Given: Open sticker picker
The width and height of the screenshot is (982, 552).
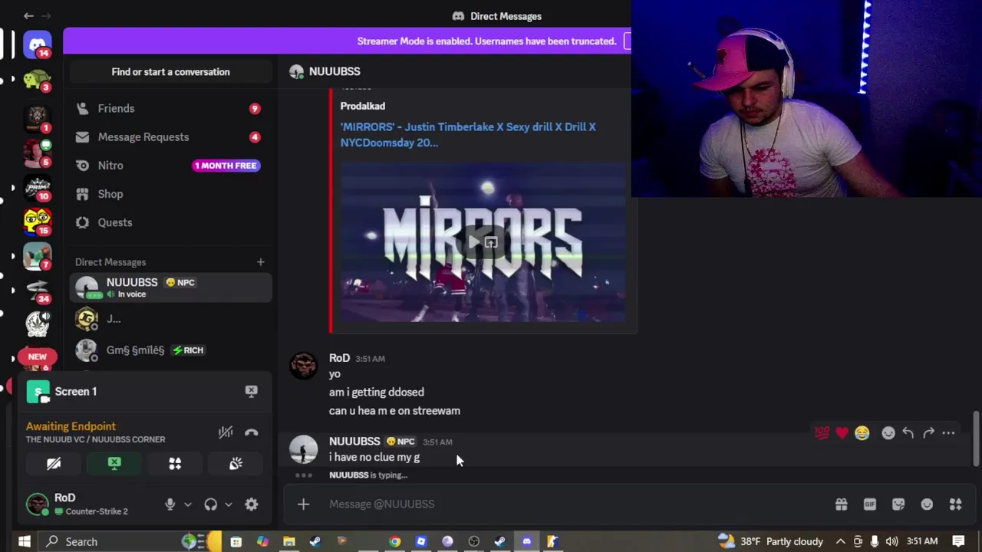Looking at the screenshot, I should [x=898, y=504].
